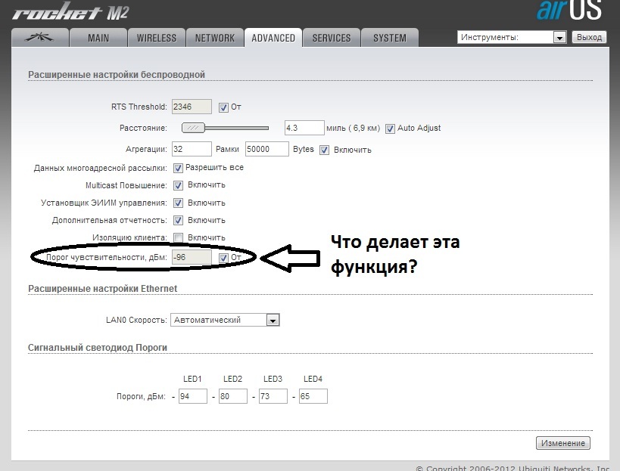
Task: Click the RTS Threshold value field
Action: pyautogui.click(x=192, y=107)
